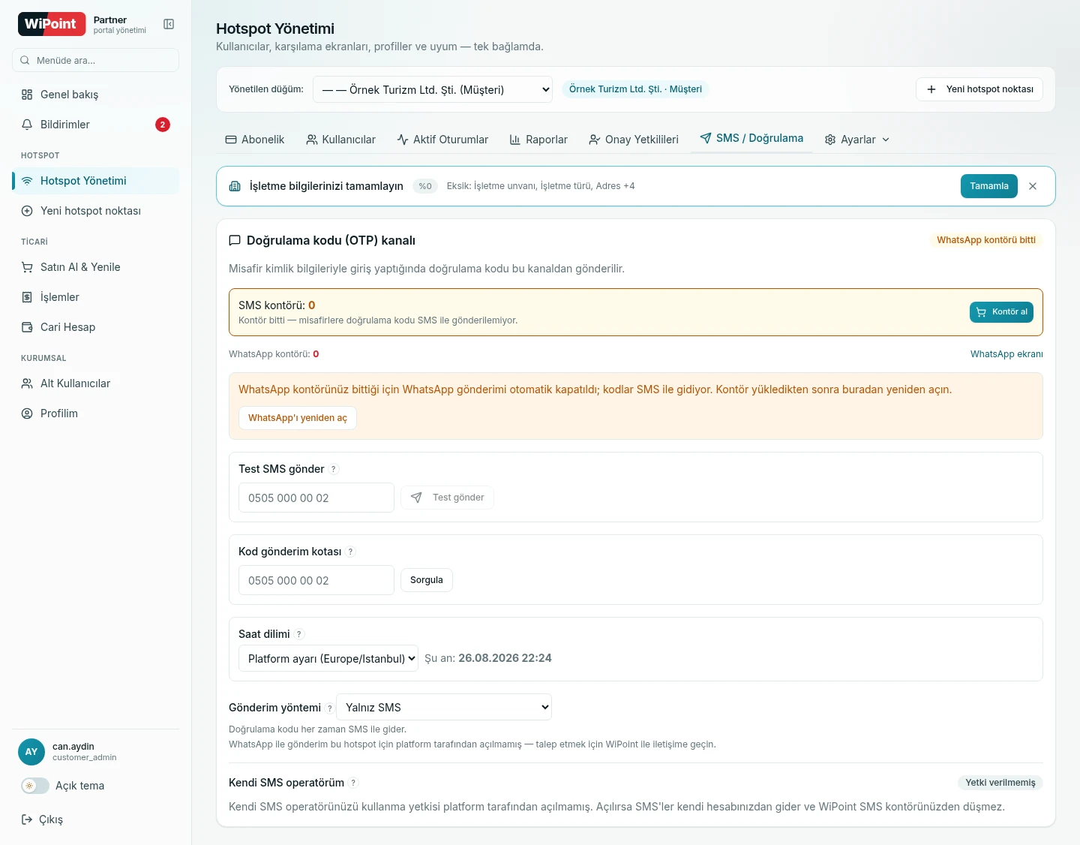Click the Kontör al button

click(x=1001, y=312)
